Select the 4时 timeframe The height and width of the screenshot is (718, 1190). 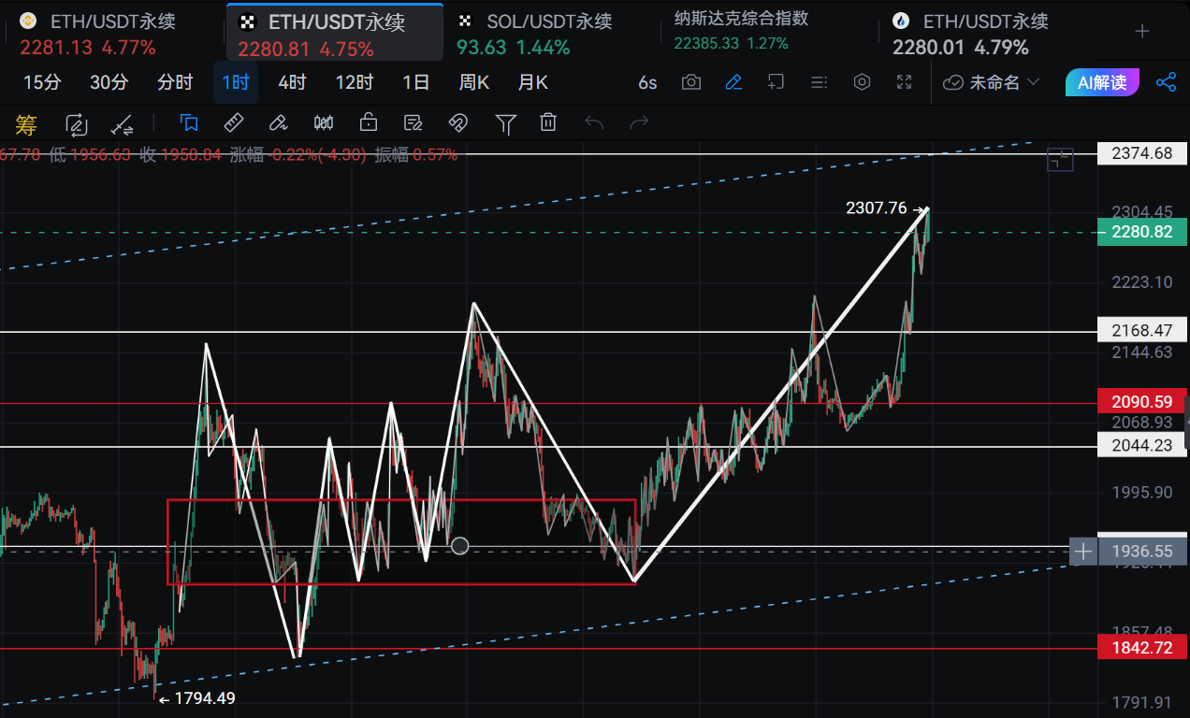coord(292,82)
